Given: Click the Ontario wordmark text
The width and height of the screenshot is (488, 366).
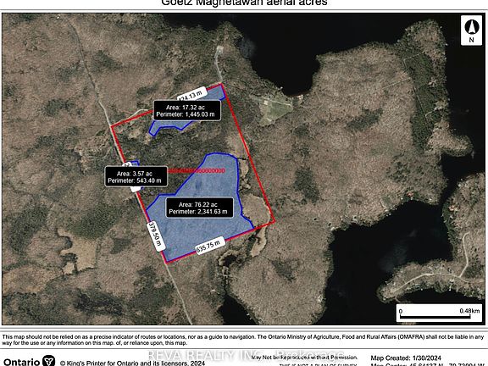Looking at the screenshot, I should click(22, 362).
